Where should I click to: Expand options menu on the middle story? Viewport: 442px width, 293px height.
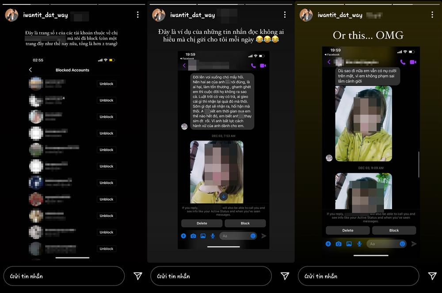click(285, 15)
